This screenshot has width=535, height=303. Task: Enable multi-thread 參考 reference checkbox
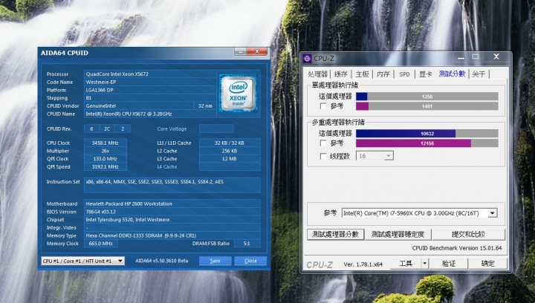(x=323, y=143)
